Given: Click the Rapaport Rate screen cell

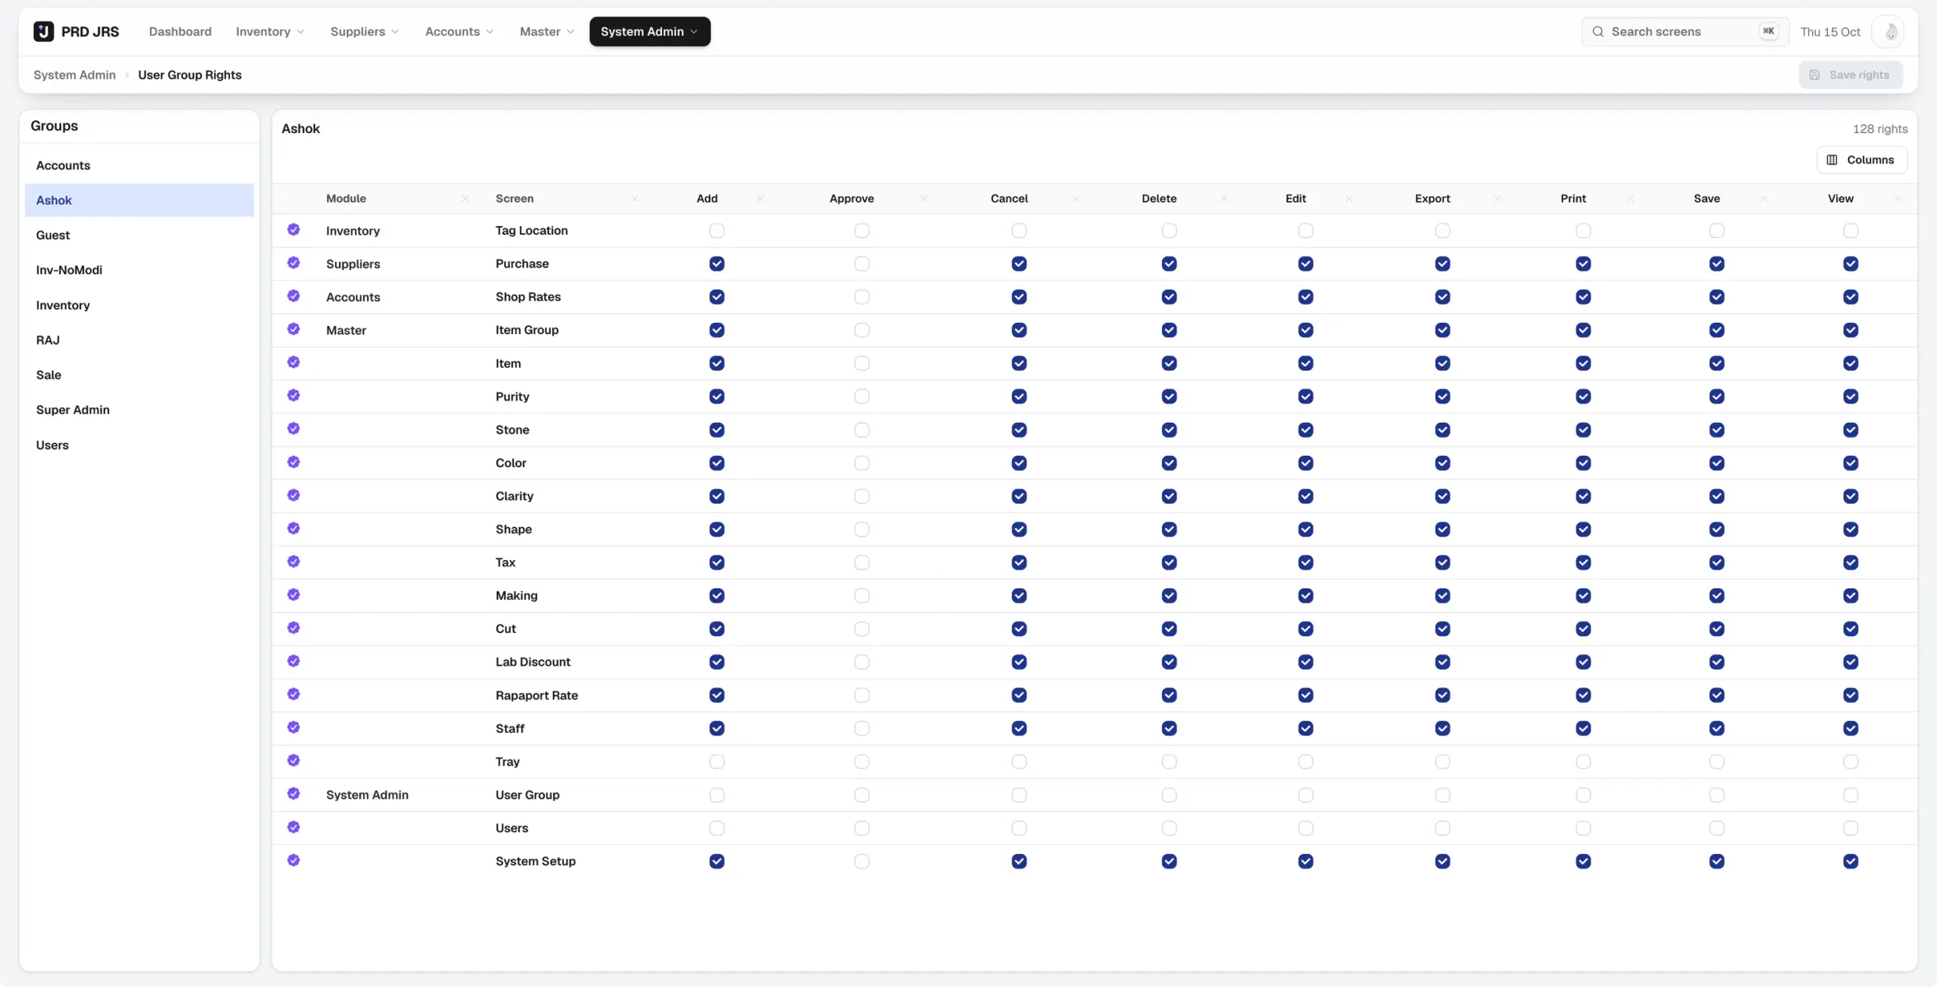Looking at the screenshot, I should coord(537,695).
